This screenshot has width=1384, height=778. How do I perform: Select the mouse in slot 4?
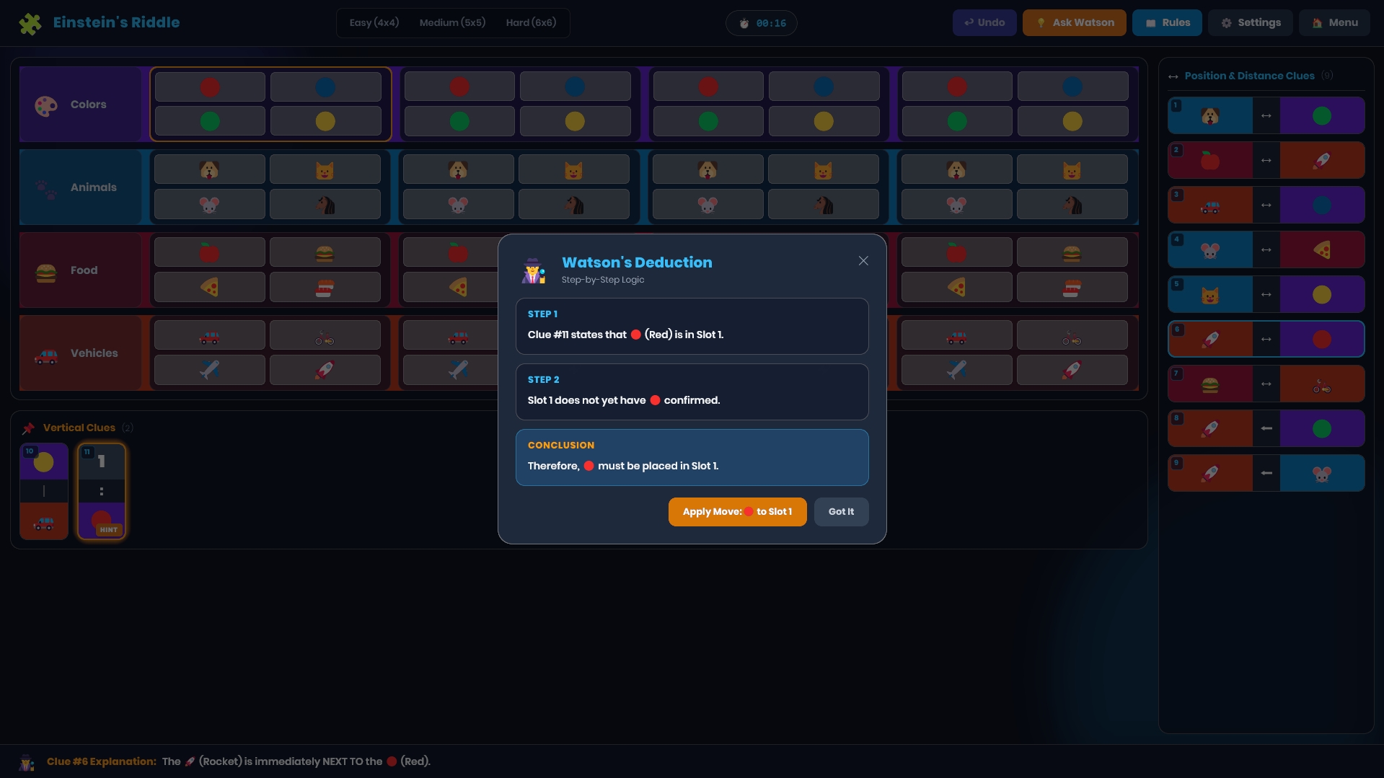coord(956,204)
